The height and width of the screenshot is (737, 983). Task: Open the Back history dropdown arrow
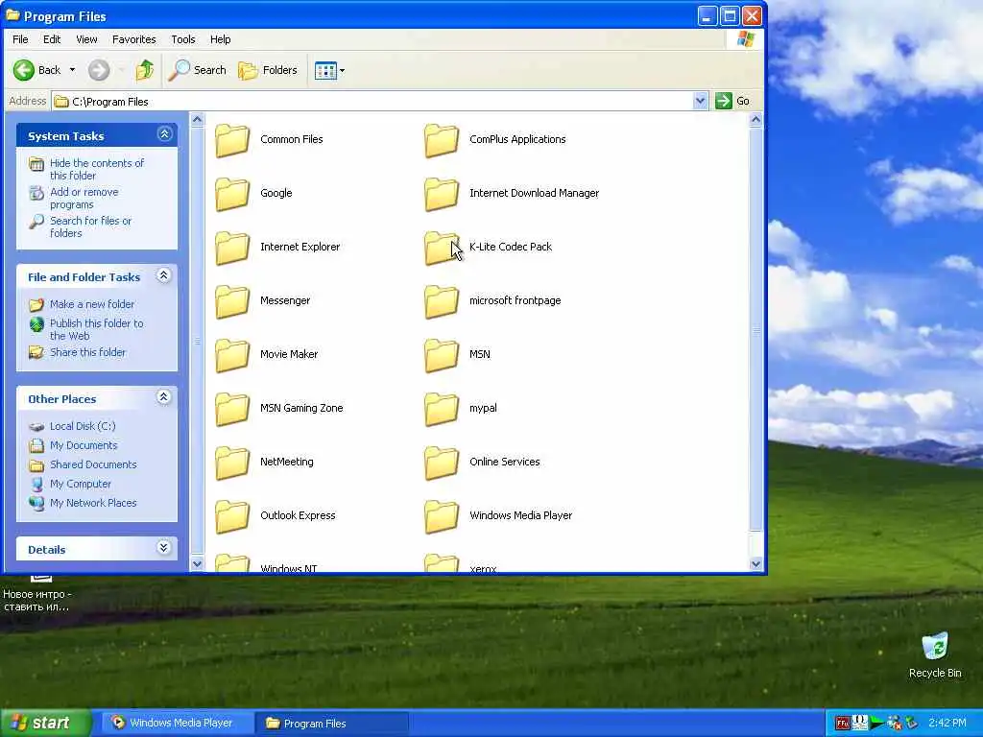[x=72, y=70]
